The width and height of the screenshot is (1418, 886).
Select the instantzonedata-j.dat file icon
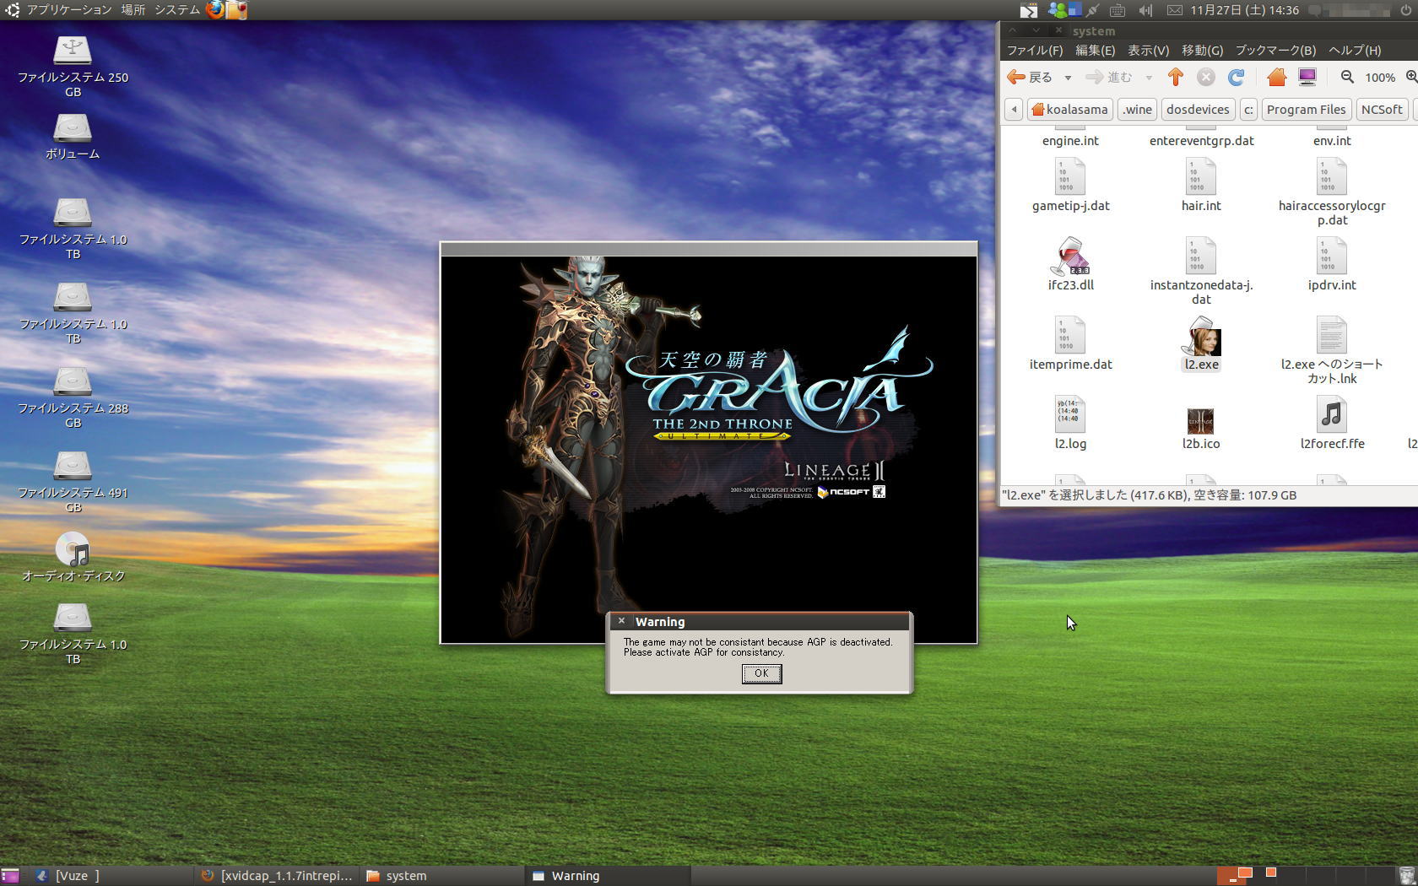1201,257
